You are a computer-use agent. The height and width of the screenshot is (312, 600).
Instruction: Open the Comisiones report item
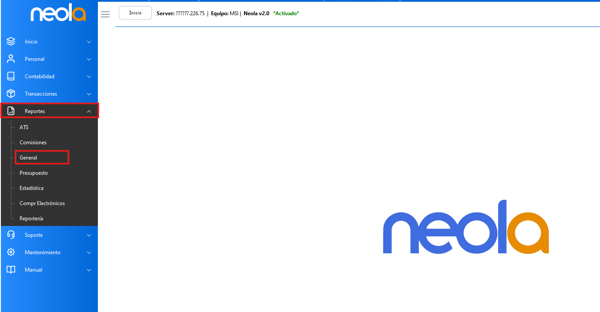33,143
